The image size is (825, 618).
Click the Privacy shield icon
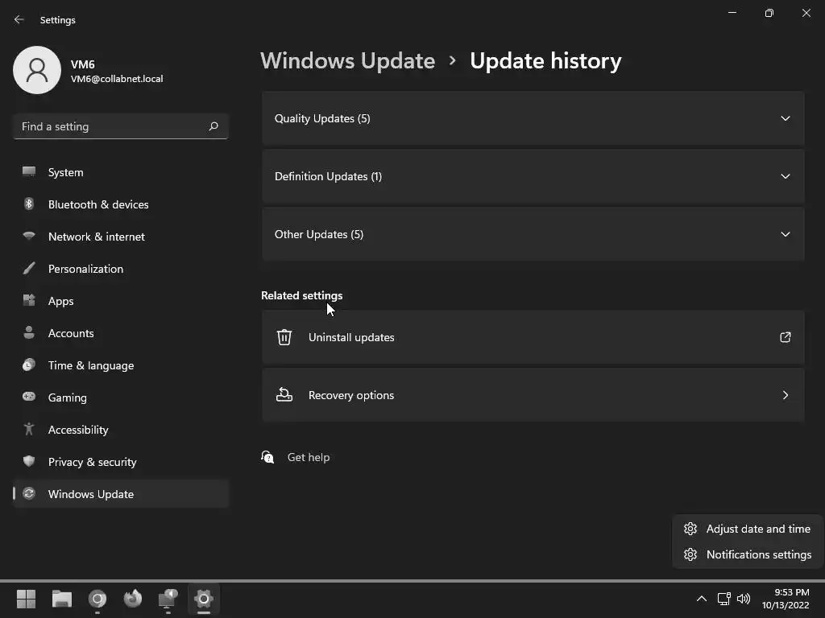(x=29, y=461)
